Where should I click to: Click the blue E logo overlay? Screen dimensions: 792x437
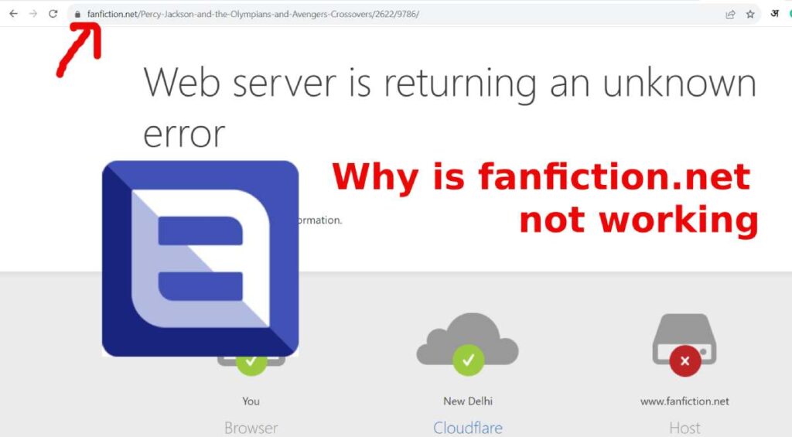click(200, 258)
